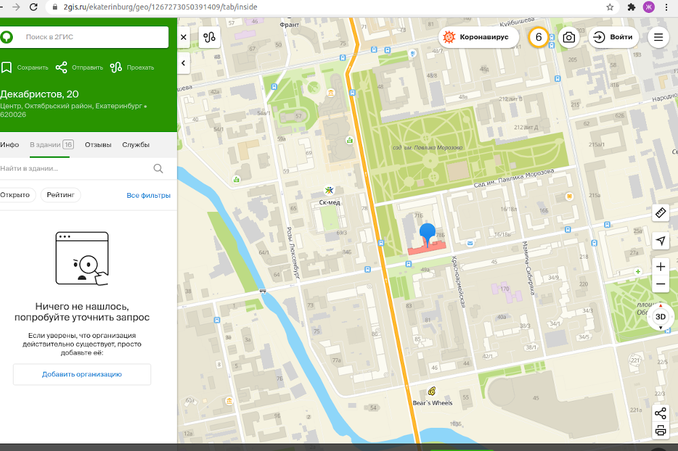Viewport: 678px width, 451px height.
Task: Expand Все фильтры filter options
Action: pos(148,196)
